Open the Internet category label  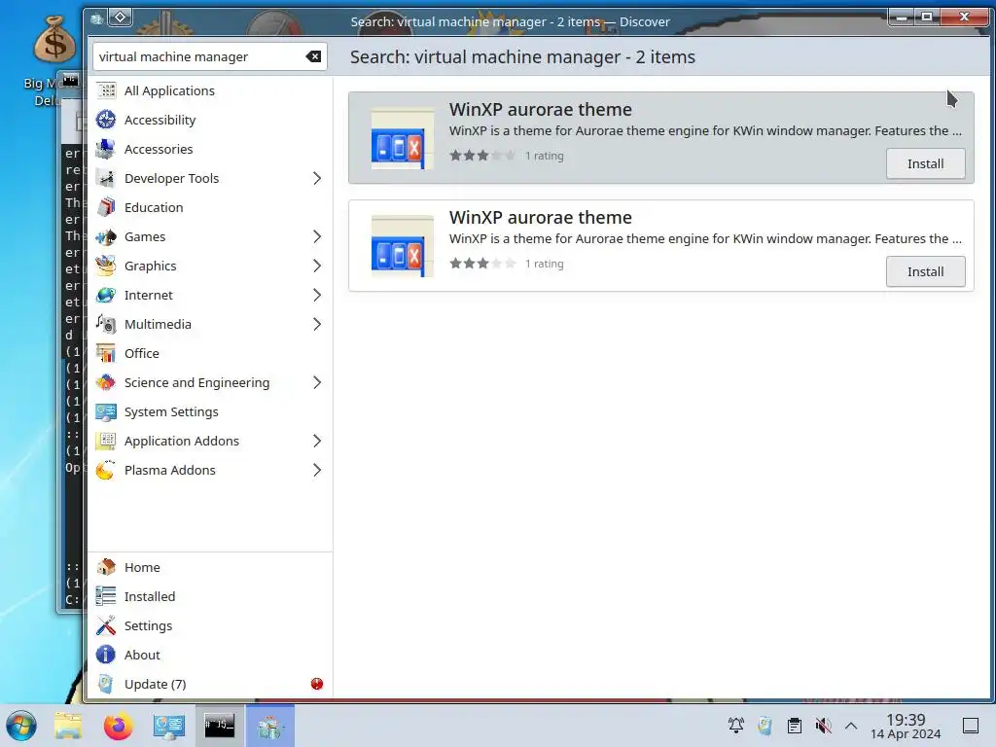pyautogui.click(x=149, y=296)
